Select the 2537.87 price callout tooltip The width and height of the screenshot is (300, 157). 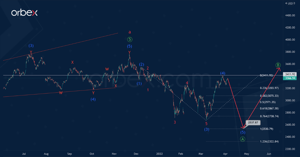pyautogui.click(x=253, y=122)
